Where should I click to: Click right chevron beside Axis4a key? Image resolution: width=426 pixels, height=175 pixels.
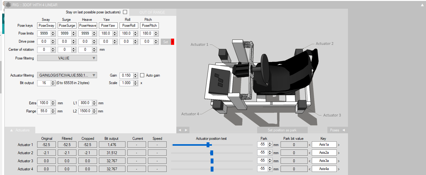[x=339, y=169]
